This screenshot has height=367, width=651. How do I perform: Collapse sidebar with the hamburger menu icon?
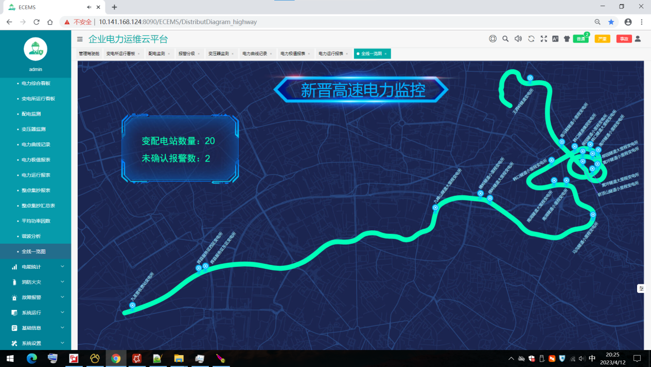pyautogui.click(x=80, y=39)
